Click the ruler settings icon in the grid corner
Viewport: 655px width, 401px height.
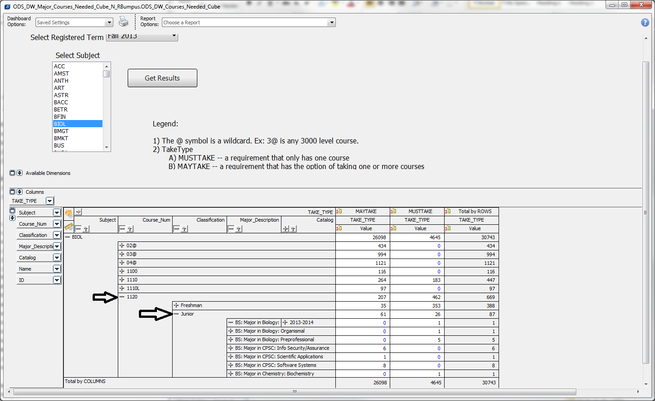click(x=69, y=226)
